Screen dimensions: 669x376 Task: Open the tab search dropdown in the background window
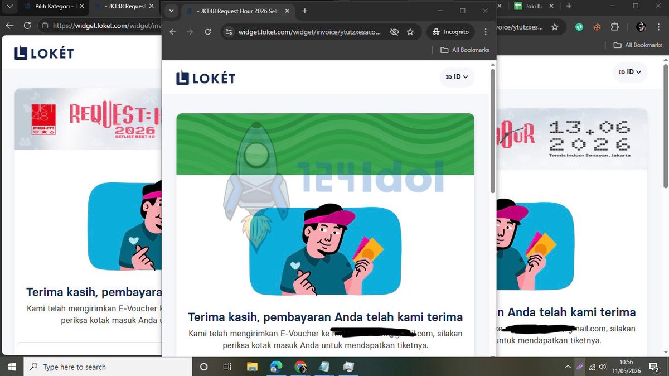8,6
